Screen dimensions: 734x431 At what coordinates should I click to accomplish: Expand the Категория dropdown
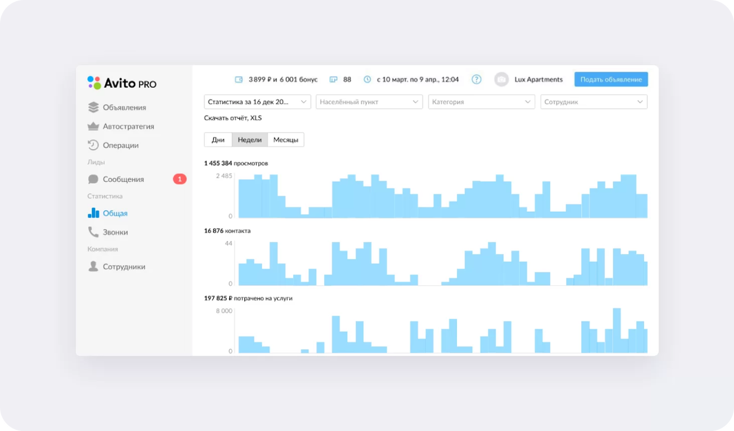pyautogui.click(x=482, y=102)
